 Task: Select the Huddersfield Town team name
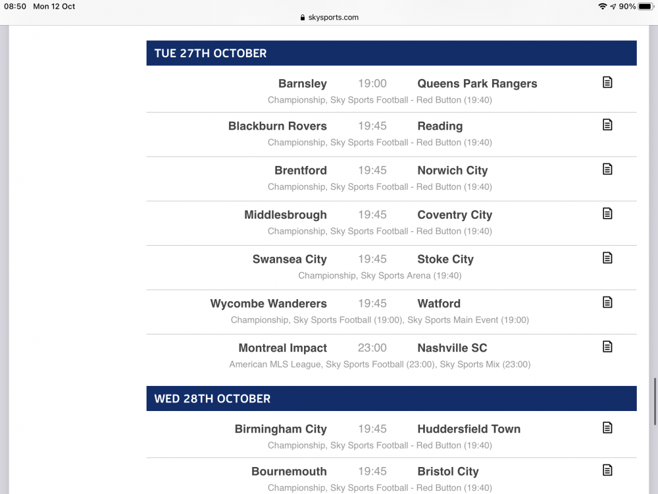468,429
